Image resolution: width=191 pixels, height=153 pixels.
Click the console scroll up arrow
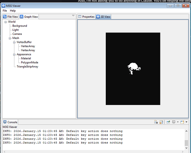tap(186, 131)
